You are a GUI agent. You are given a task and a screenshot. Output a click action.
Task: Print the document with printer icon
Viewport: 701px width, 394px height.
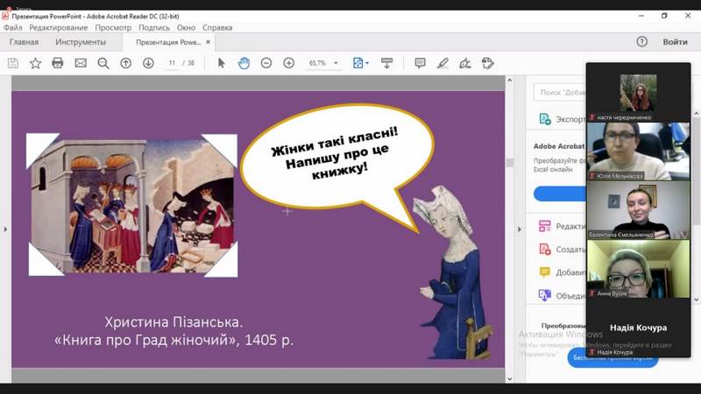tap(58, 63)
